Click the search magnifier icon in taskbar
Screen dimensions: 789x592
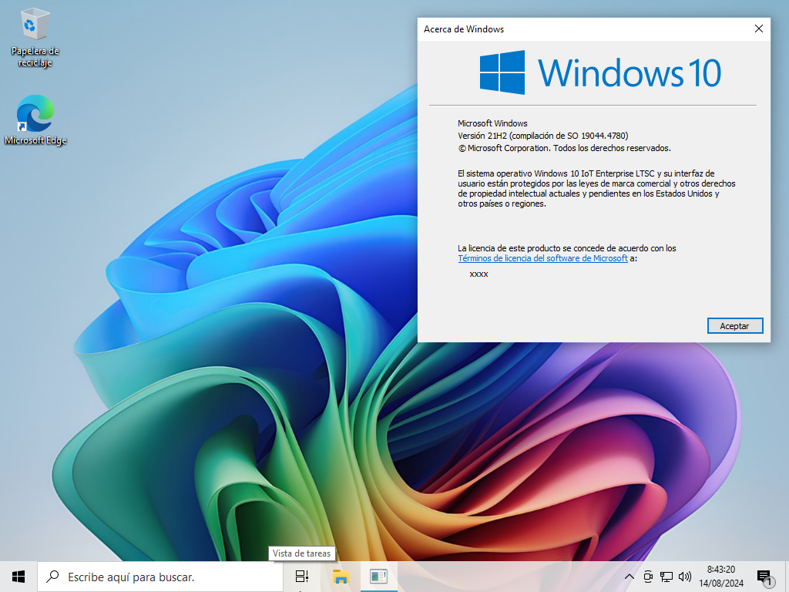point(53,577)
